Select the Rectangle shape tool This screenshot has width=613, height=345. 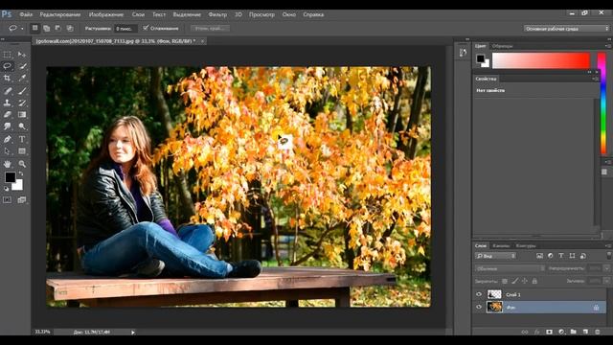[22, 151]
